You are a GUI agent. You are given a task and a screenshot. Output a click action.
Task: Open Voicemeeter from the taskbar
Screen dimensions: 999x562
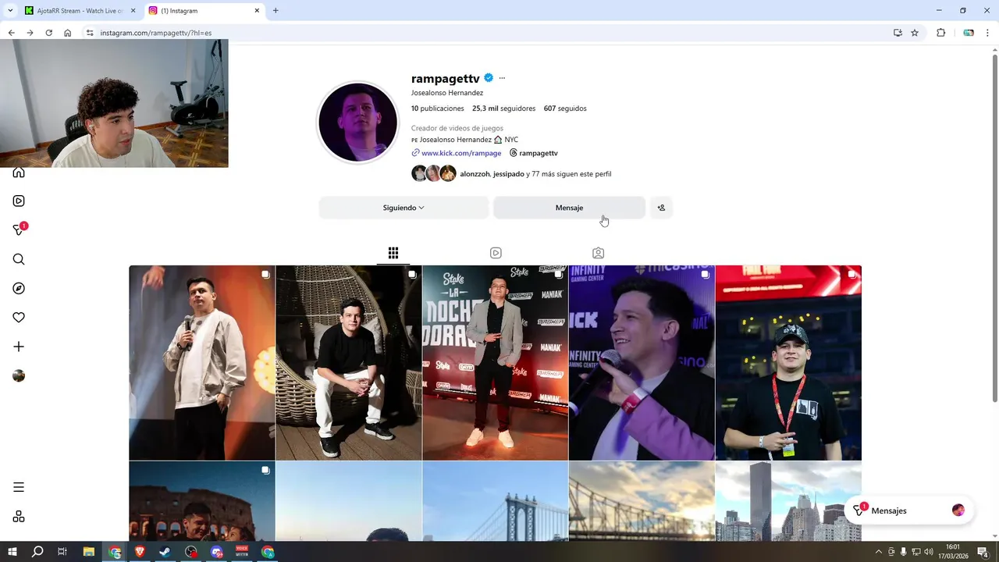(242, 552)
